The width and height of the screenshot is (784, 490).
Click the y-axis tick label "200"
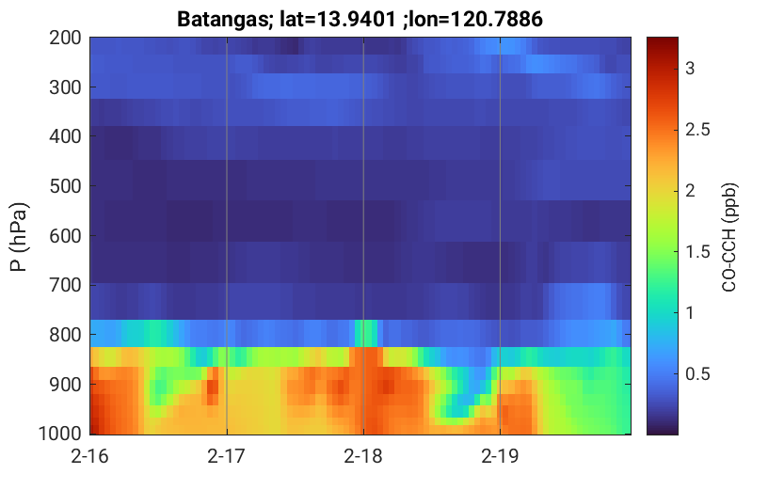pos(65,38)
